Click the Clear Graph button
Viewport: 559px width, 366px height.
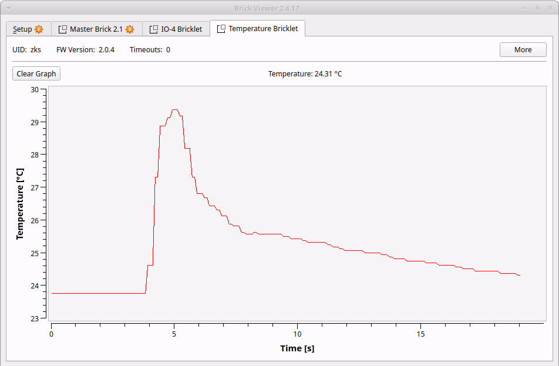click(x=36, y=73)
